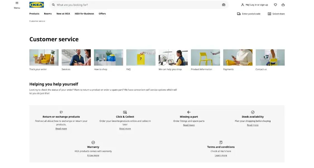Follow the Know more link under Warranty
314x168 pixels.
pyautogui.click(x=93, y=155)
